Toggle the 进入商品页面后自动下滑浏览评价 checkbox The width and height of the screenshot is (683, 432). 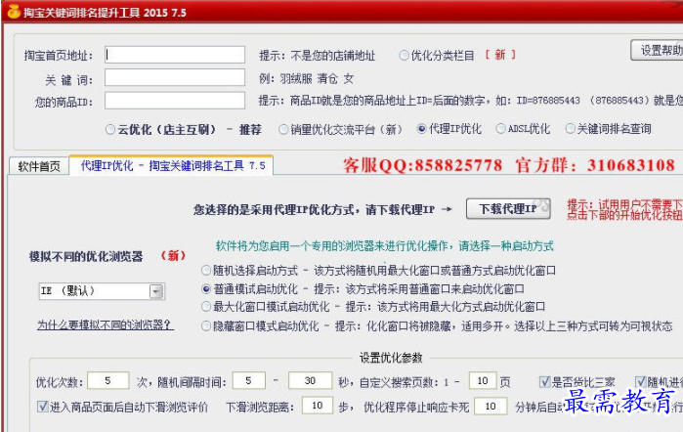click(43, 407)
